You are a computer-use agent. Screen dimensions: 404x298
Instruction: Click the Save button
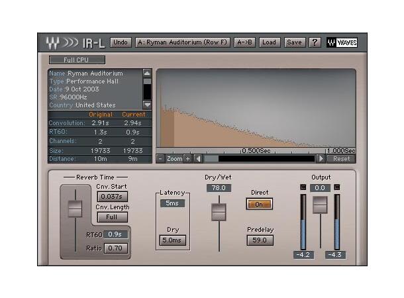tap(294, 42)
